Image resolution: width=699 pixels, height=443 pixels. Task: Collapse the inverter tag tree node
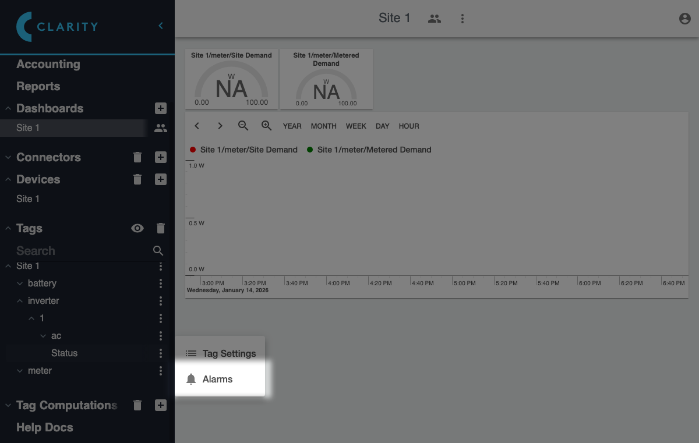click(x=20, y=301)
